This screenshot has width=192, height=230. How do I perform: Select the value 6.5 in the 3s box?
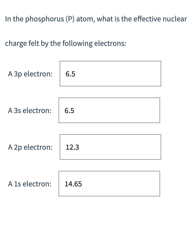69,111
